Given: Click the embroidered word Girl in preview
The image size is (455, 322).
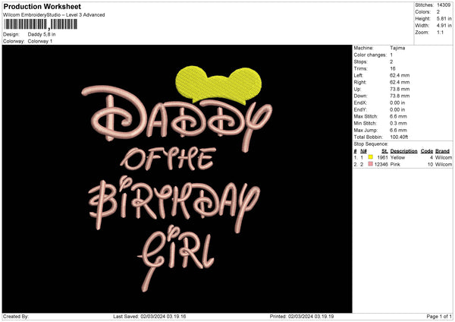Looking at the screenshot, I should 177,257.
